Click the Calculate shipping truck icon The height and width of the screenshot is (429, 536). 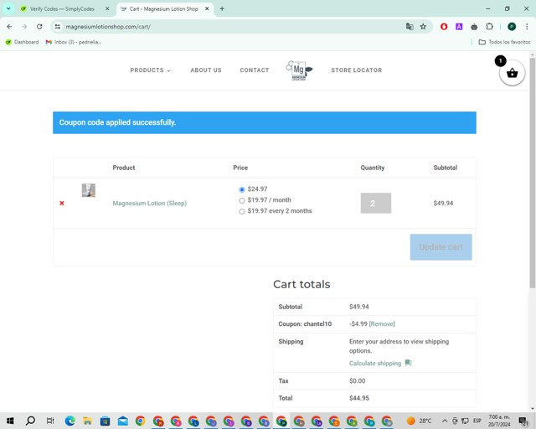[x=408, y=363]
